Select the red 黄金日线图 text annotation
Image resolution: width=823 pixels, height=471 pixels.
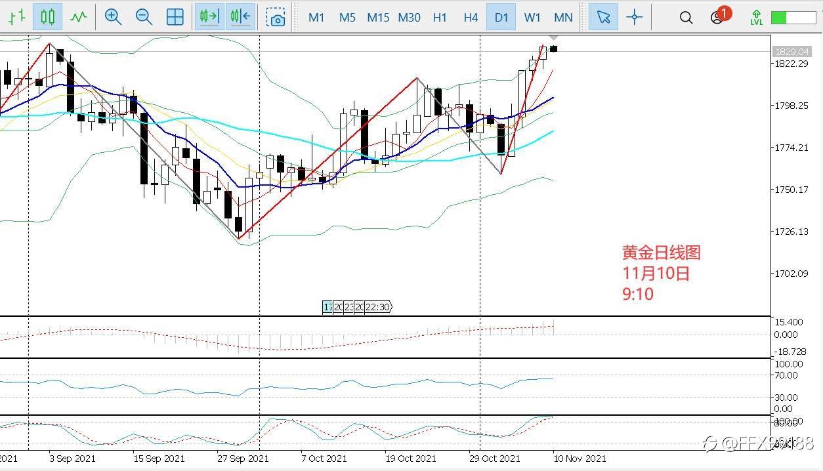662,253
